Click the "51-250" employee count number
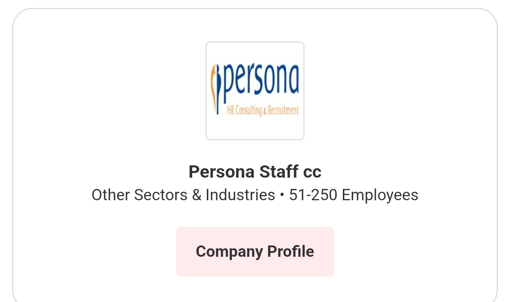Viewport: 510px width, 302px height. (313, 195)
